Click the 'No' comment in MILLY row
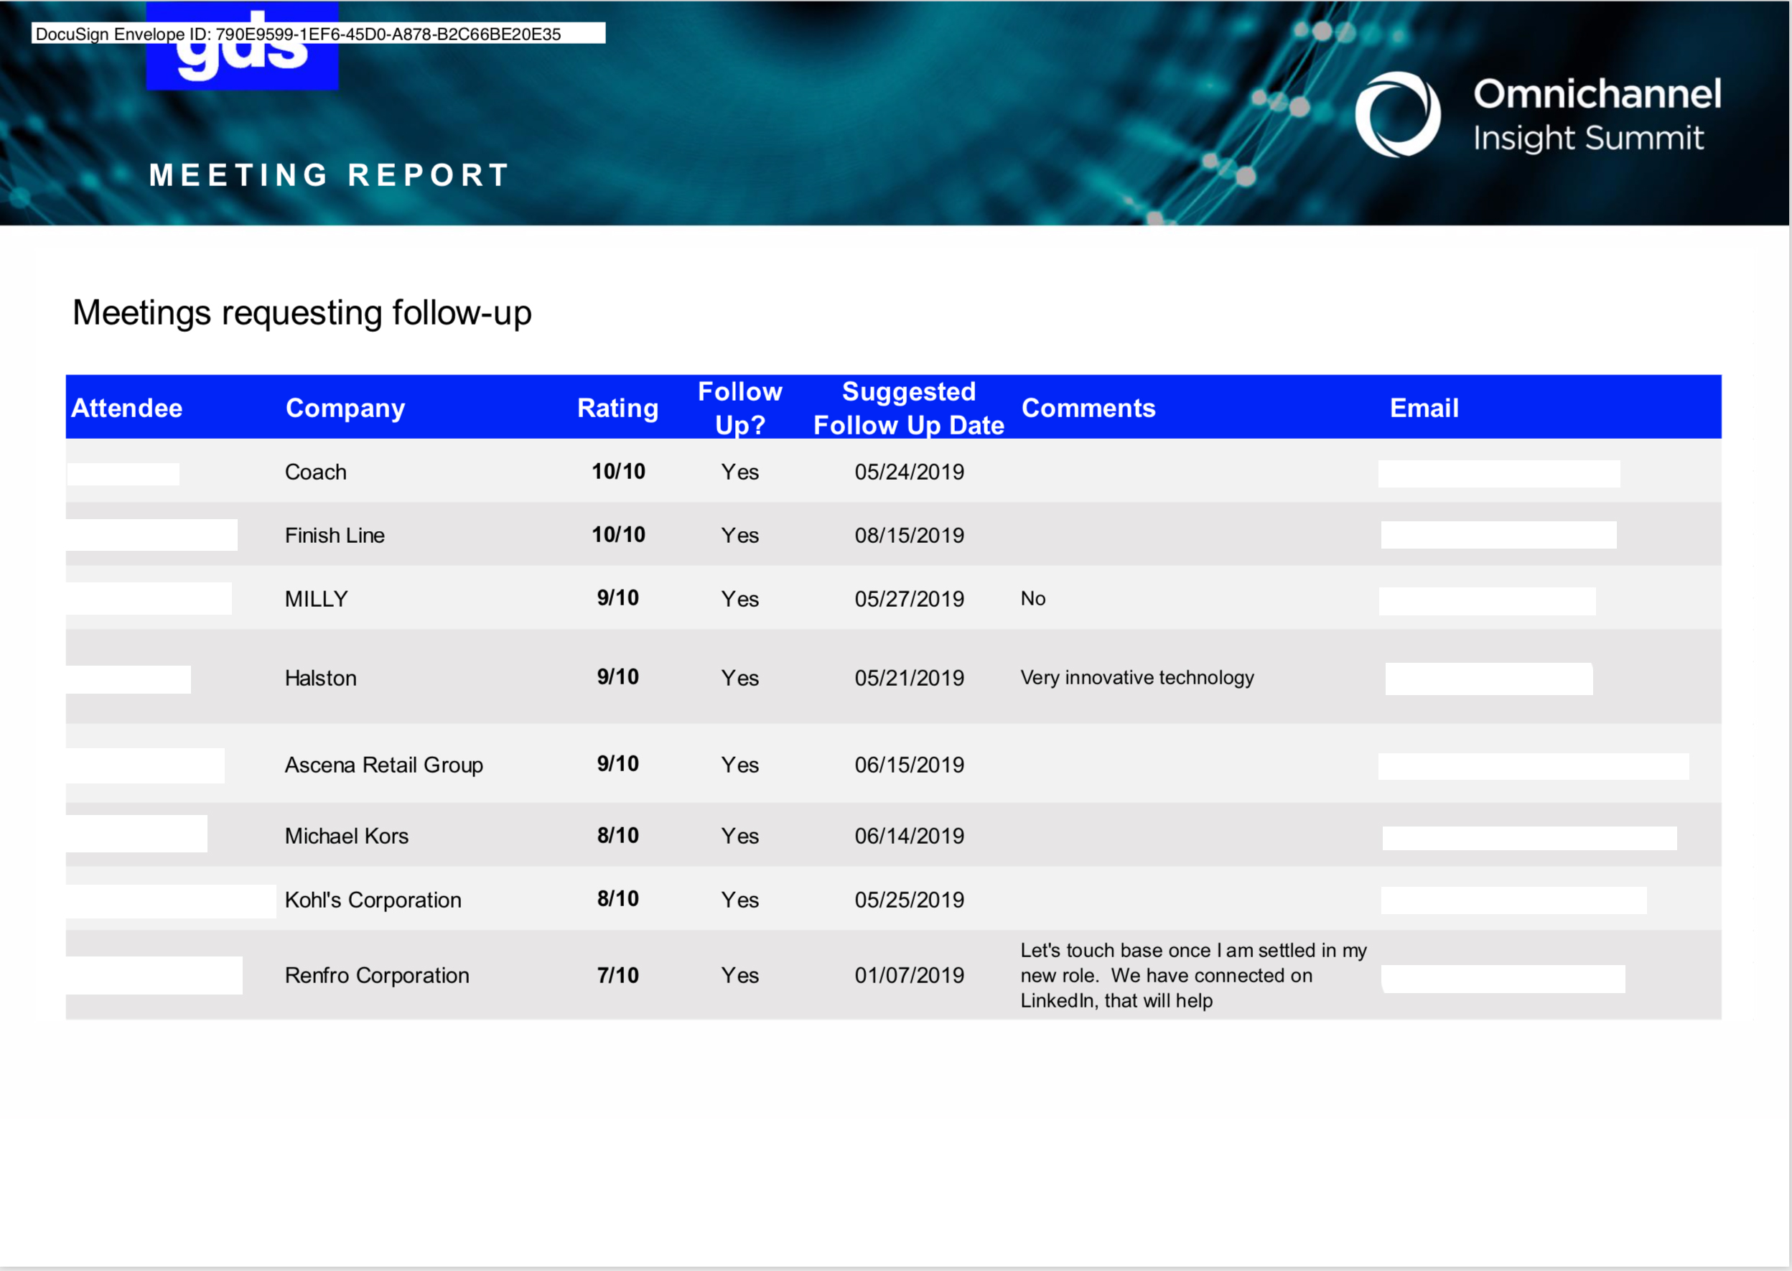The height and width of the screenshot is (1271, 1792). 1033,599
